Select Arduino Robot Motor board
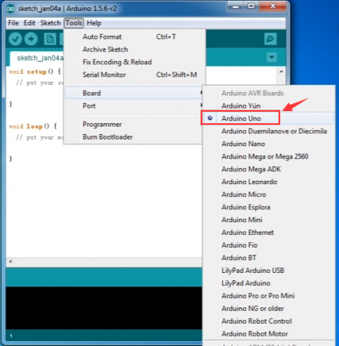Screen dimensions: 339x346 268,334
